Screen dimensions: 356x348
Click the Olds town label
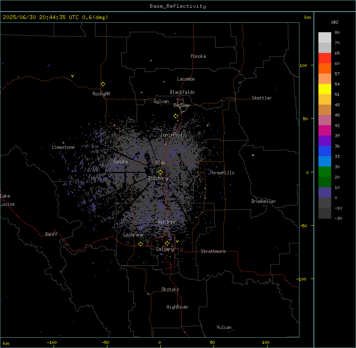pos(160,163)
